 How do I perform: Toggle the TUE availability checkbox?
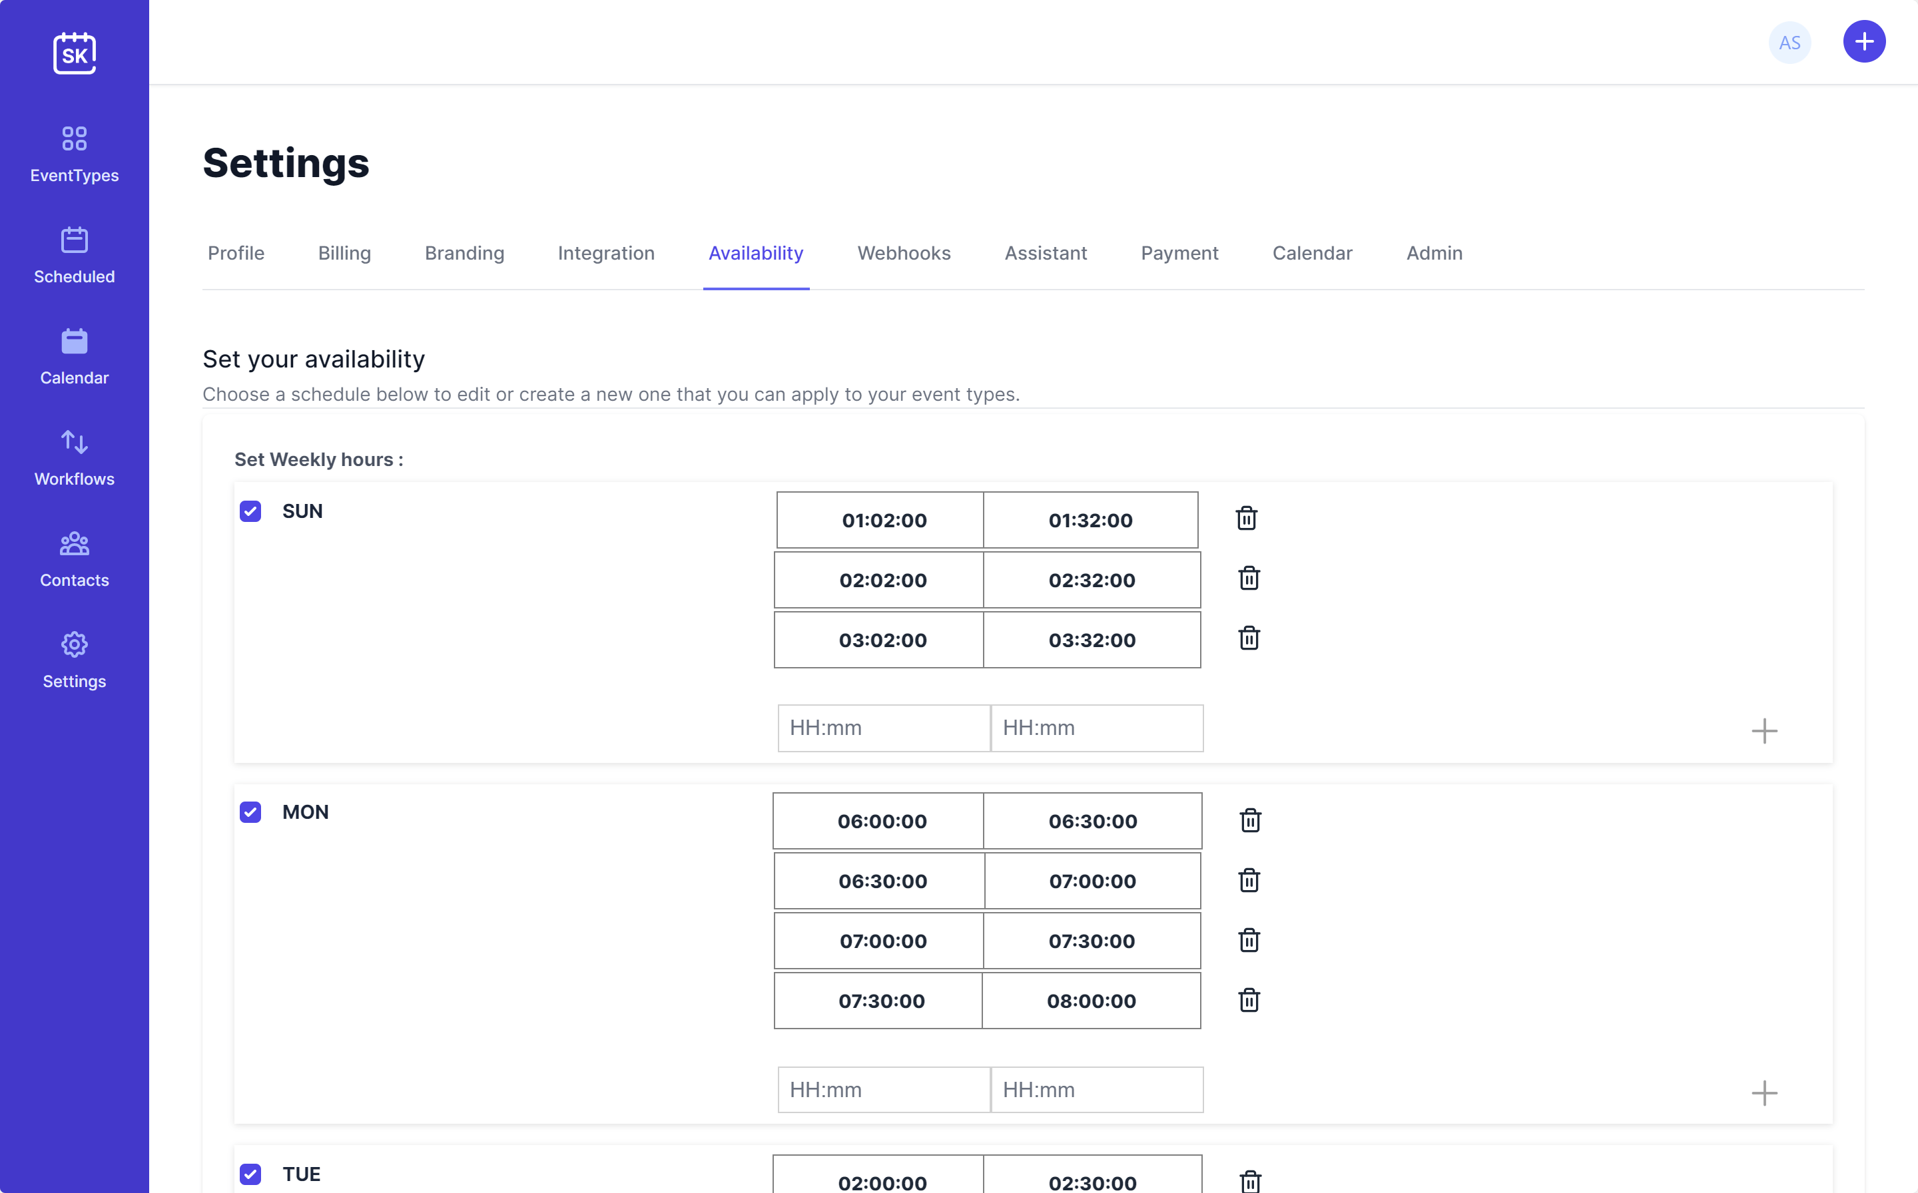[250, 1174]
